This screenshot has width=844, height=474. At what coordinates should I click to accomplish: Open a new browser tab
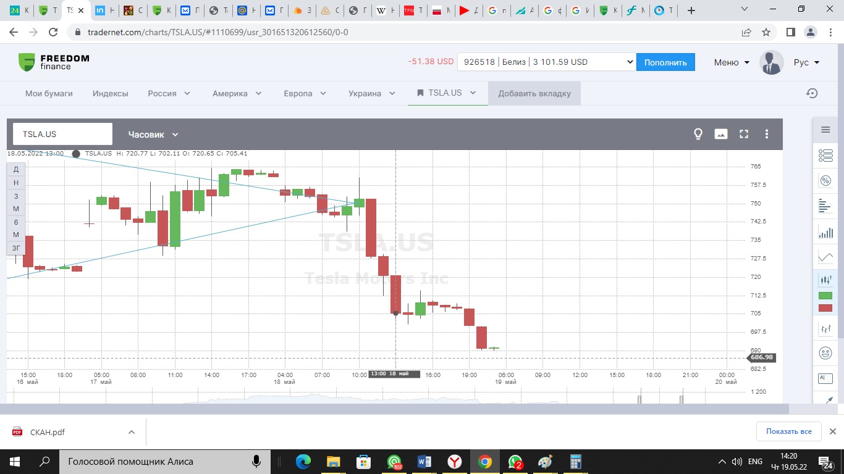pyautogui.click(x=691, y=10)
